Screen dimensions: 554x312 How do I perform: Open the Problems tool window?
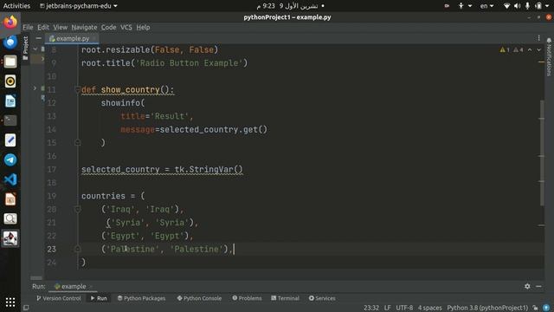coord(247,298)
